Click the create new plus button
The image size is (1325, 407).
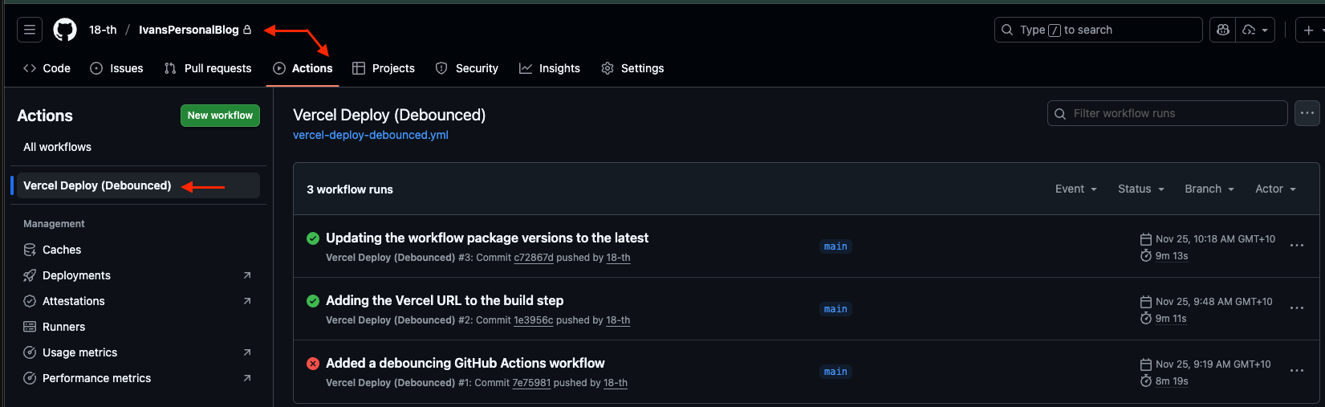click(x=1309, y=30)
